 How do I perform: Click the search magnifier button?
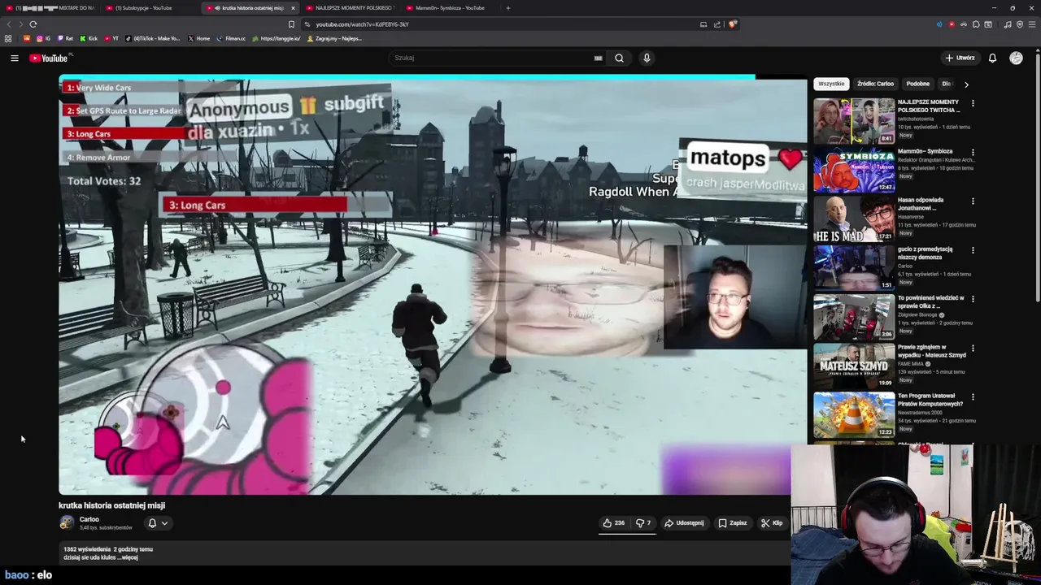pyautogui.click(x=619, y=58)
